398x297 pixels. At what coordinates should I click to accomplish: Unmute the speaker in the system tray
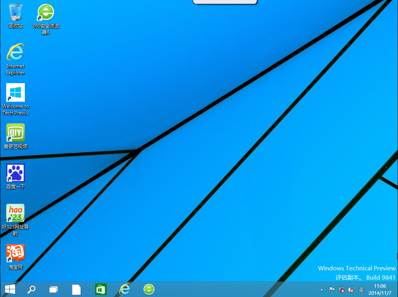[x=351, y=290]
